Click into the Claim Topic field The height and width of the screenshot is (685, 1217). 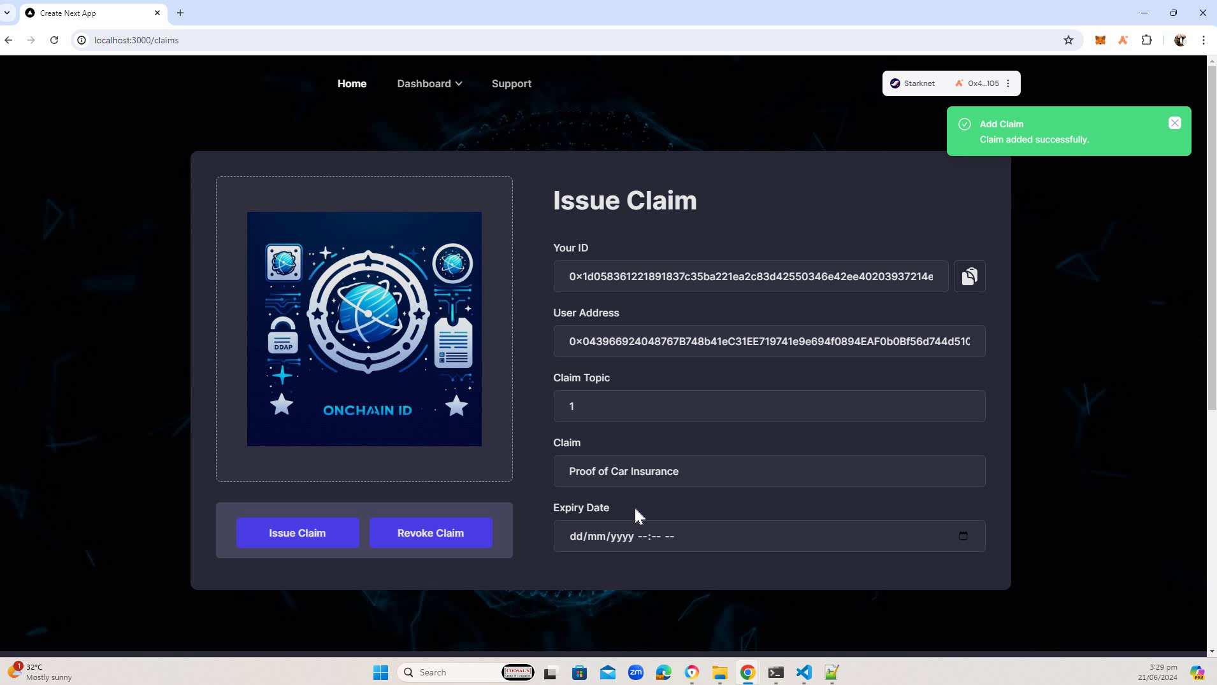[769, 406]
